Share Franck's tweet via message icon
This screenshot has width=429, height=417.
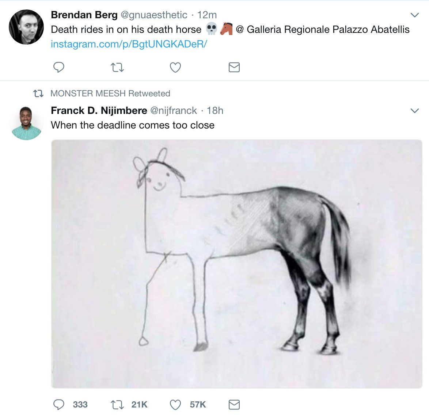(x=234, y=405)
